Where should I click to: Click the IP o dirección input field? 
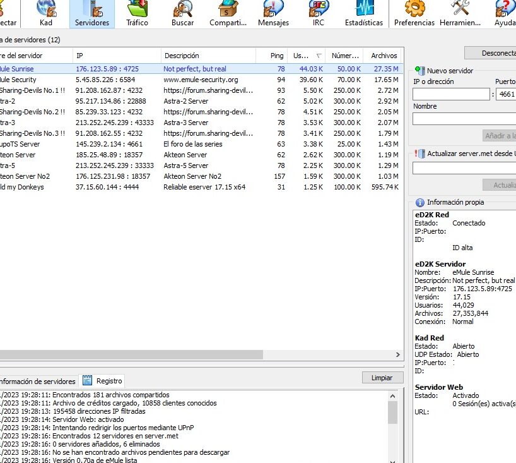[450, 94]
